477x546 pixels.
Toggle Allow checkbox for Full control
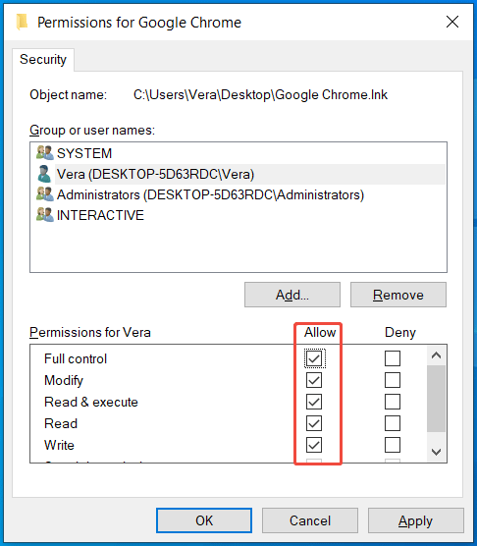coord(314,358)
